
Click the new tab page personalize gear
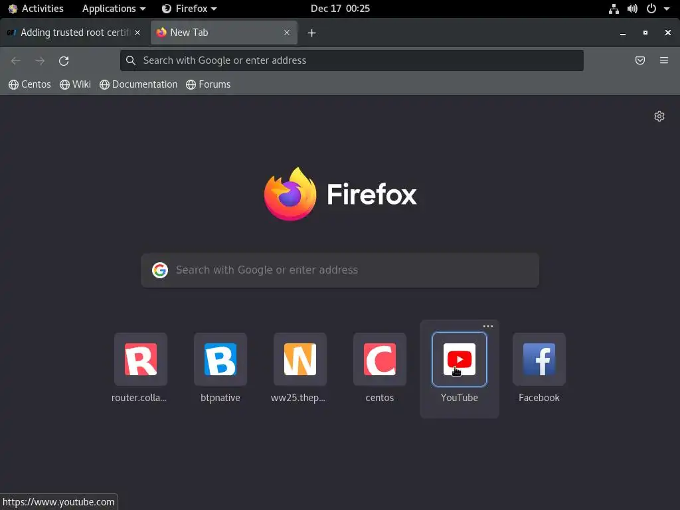coord(659,116)
